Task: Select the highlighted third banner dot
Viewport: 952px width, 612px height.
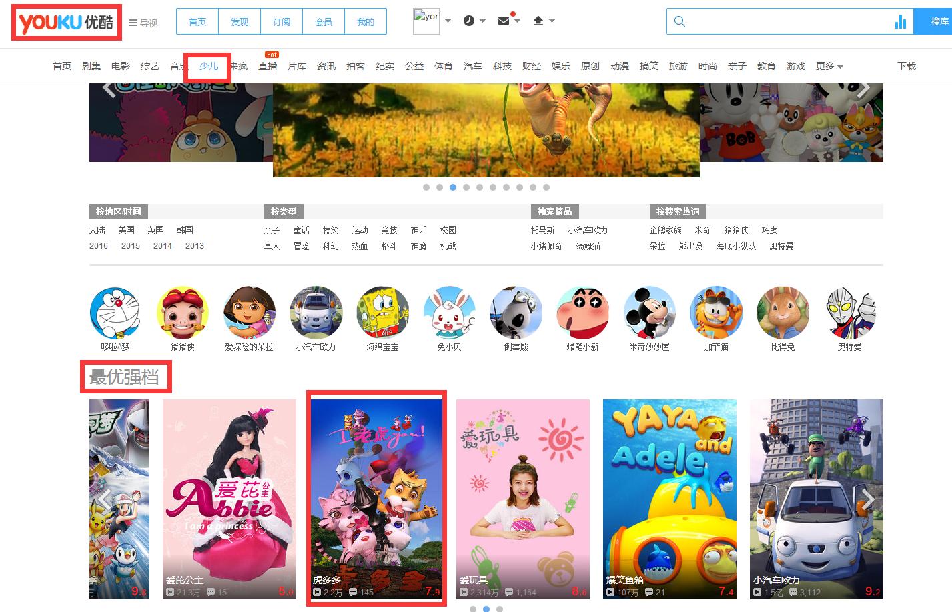Action: pos(453,187)
